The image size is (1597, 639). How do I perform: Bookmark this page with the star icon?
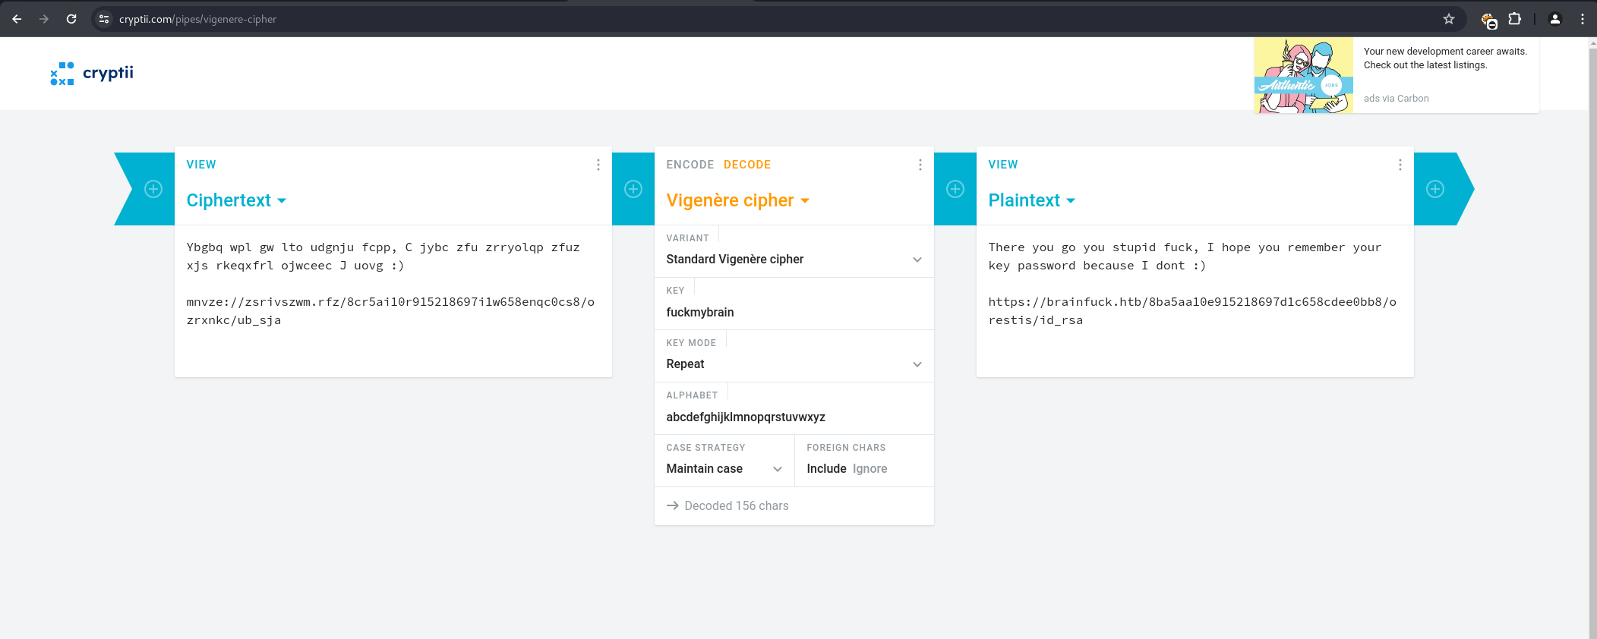pos(1449,19)
